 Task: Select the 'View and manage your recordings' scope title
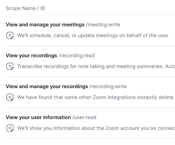(x=47, y=86)
